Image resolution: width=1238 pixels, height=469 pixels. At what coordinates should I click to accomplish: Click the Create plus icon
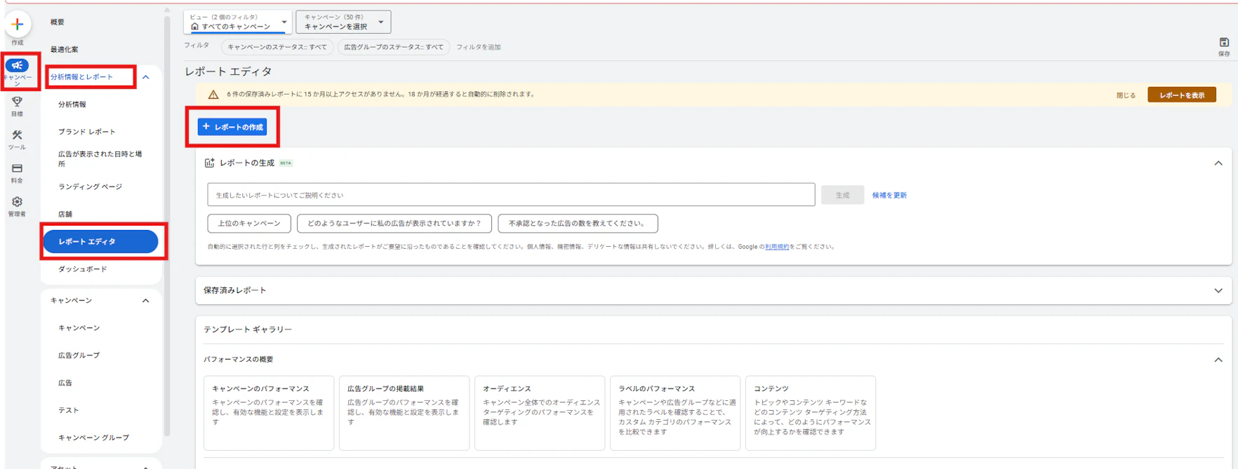point(18,25)
